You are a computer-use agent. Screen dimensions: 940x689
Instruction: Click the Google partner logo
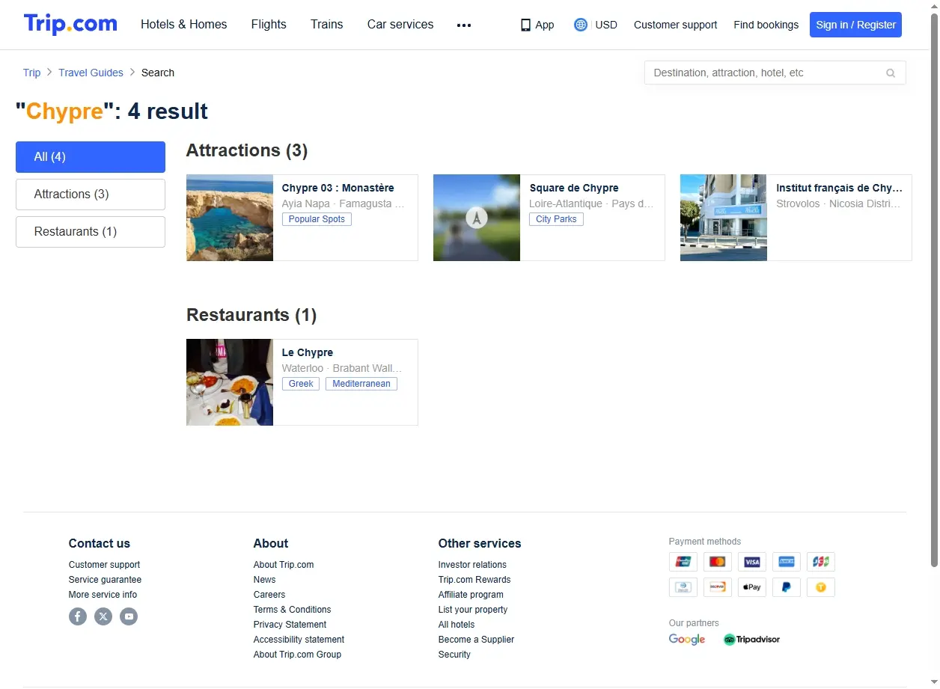pyautogui.click(x=687, y=640)
